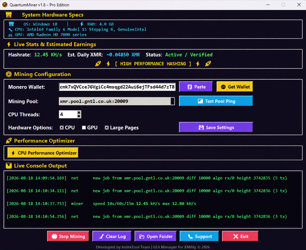Close the QuantumMiner window
The width and height of the screenshot is (306, 250).
tap(299, 5)
